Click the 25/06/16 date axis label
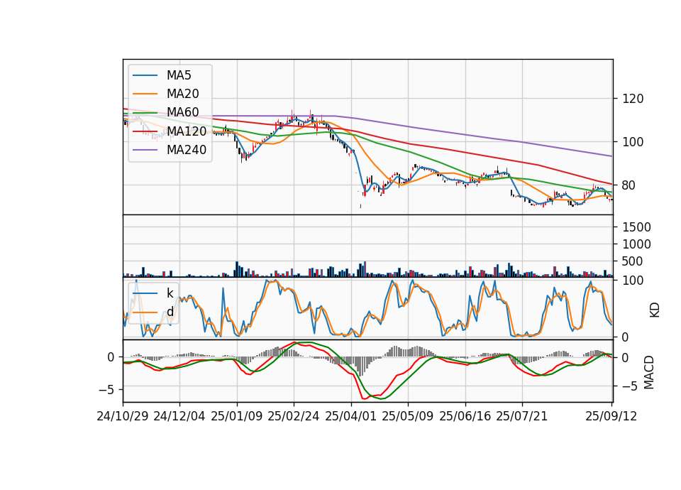This screenshot has height=490, width=681. point(465,416)
